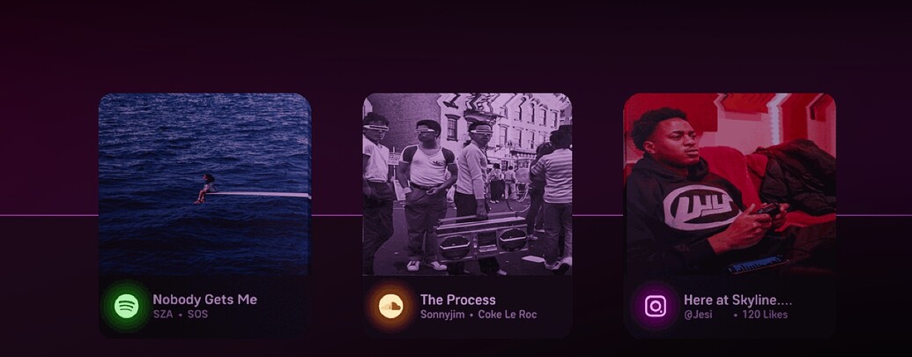The image size is (912, 357).
Task: Click the woman sitting on the diving board
Action: click(204, 189)
